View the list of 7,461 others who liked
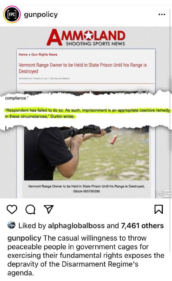Viewport: 172px width, 281px height. tap(142, 226)
